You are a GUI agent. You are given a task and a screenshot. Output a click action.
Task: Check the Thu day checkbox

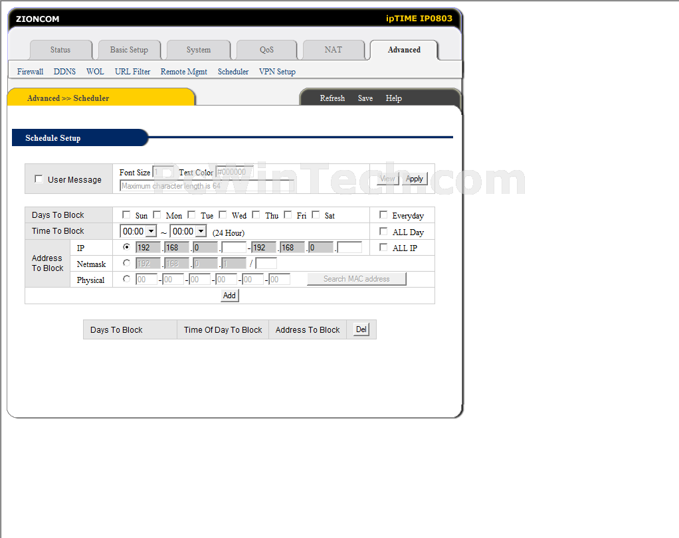(256, 215)
